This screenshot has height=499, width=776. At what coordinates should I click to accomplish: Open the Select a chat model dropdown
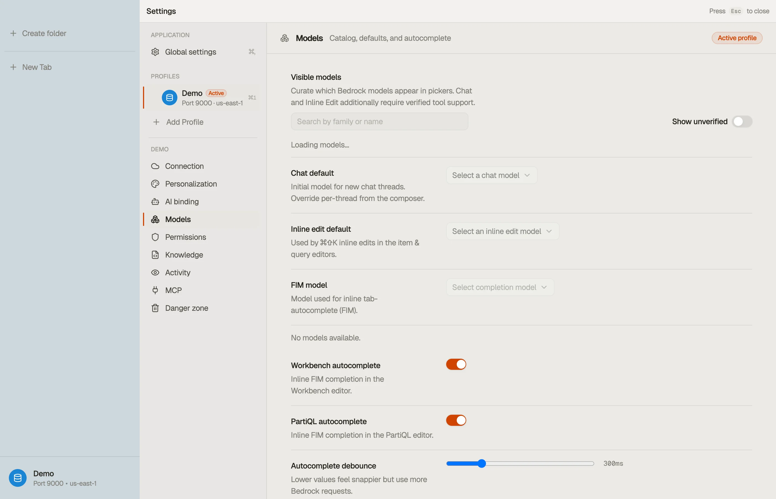492,175
